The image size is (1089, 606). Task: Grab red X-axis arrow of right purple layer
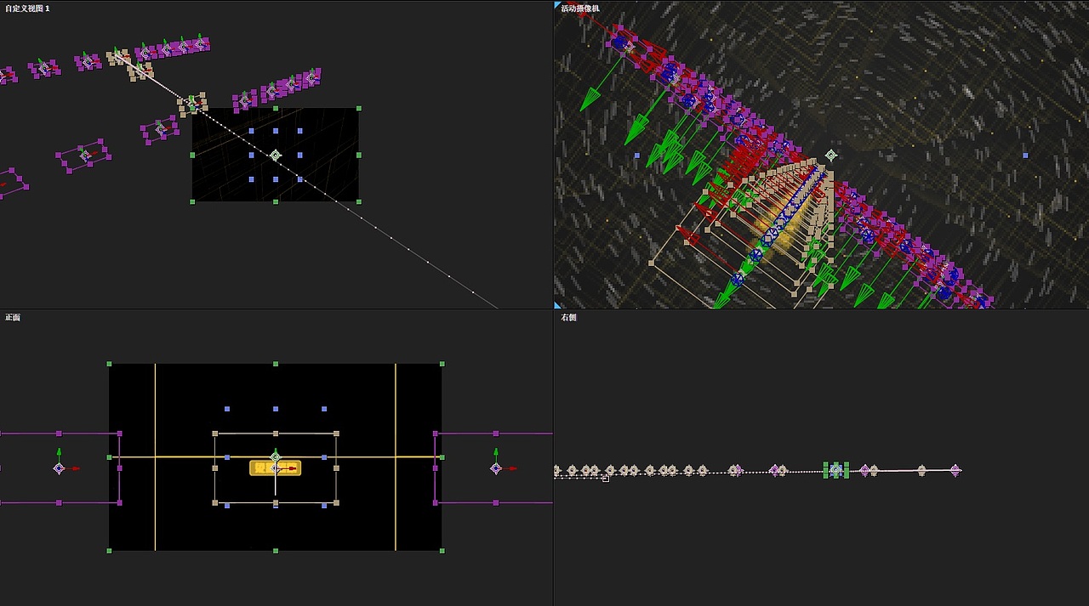click(x=511, y=468)
